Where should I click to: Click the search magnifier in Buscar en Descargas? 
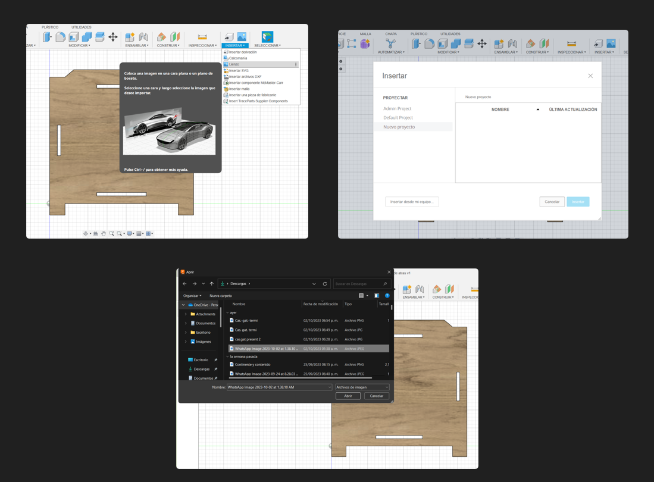tap(385, 283)
